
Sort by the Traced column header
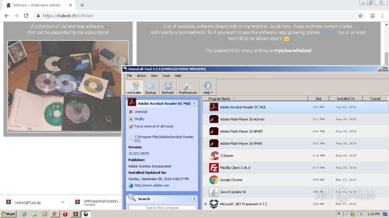[375, 99]
